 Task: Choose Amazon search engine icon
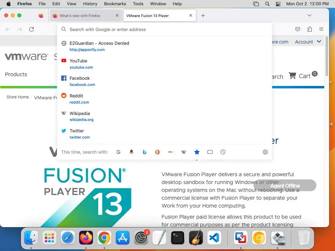(x=132, y=152)
